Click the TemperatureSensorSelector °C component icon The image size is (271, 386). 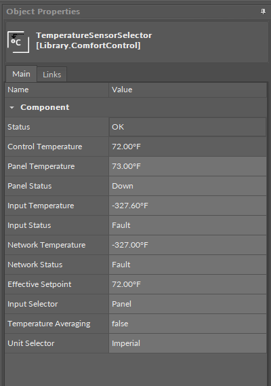pos(18,42)
